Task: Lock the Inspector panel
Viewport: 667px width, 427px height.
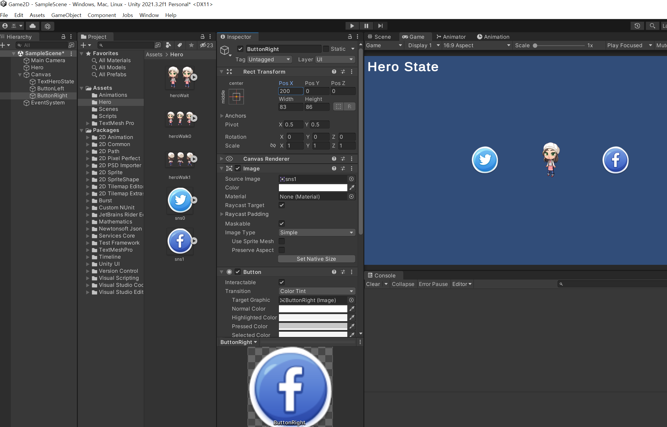Action: point(350,37)
